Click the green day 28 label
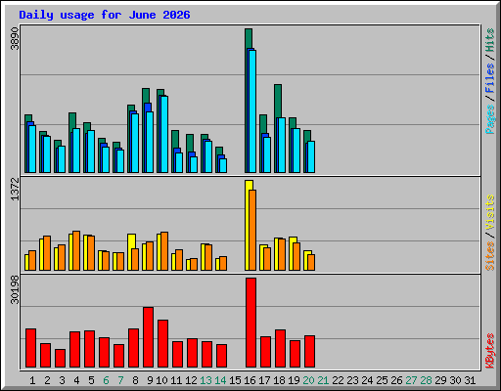The height and width of the screenshot is (391, 501). [426, 380]
